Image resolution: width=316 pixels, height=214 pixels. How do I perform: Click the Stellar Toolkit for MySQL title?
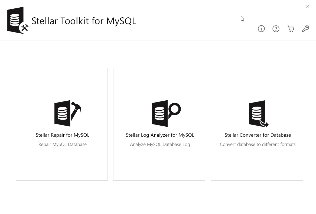(x=84, y=20)
